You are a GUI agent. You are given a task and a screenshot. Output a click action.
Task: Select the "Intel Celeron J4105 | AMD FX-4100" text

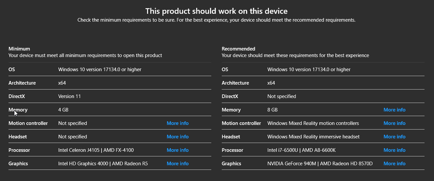(x=96, y=150)
